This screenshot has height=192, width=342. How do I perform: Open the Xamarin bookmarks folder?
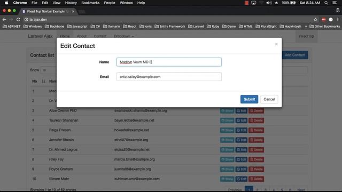[112, 26]
